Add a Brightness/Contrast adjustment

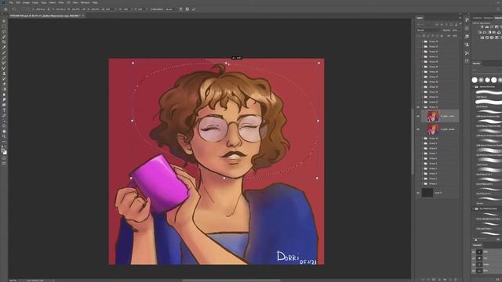tap(482, 27)
